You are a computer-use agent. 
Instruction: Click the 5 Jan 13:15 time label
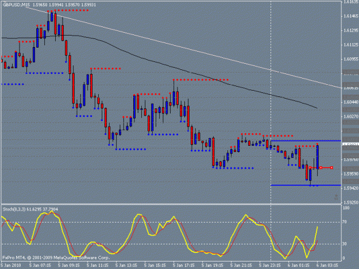click(126, 266)
